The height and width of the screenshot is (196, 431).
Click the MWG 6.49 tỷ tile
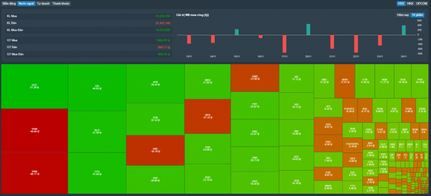(328, 187)
